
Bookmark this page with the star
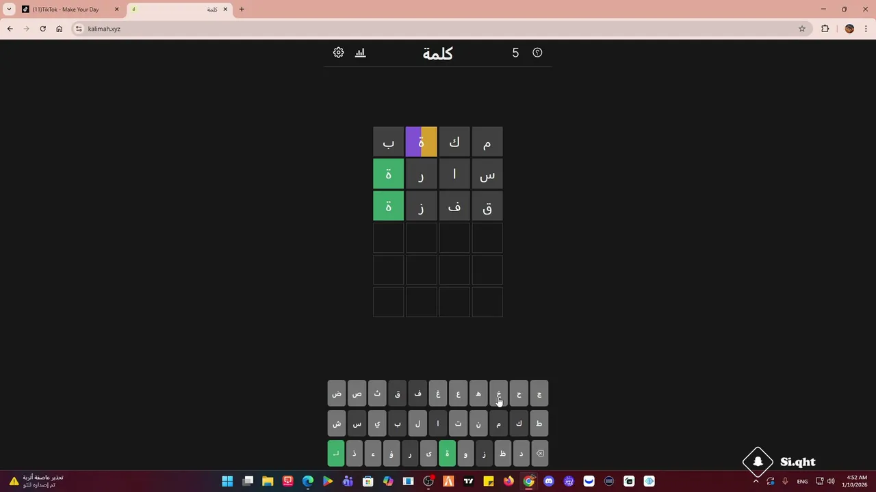pos(802,29)
